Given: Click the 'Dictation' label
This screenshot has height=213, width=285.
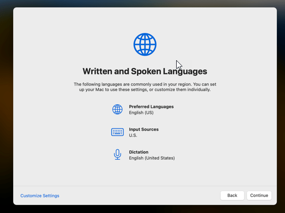Looking at the screenshot, I should click(x=139, y=152).
